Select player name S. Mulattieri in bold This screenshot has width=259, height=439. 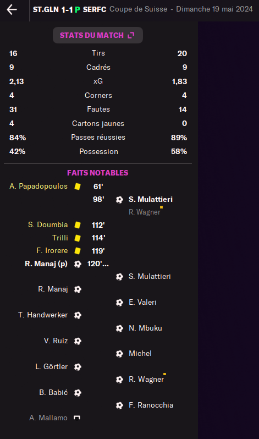pos(151,199)
